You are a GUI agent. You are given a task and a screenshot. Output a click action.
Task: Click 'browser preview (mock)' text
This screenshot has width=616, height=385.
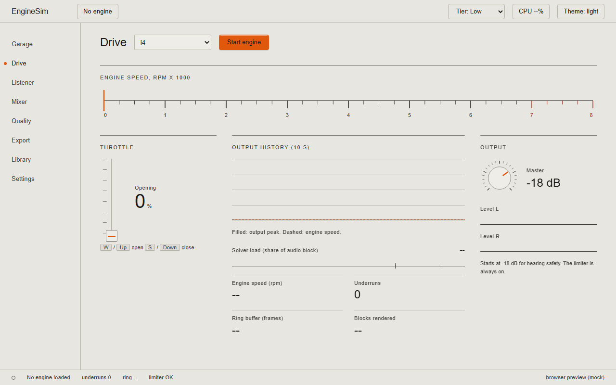pyautogui.click(x=575, y=377)
